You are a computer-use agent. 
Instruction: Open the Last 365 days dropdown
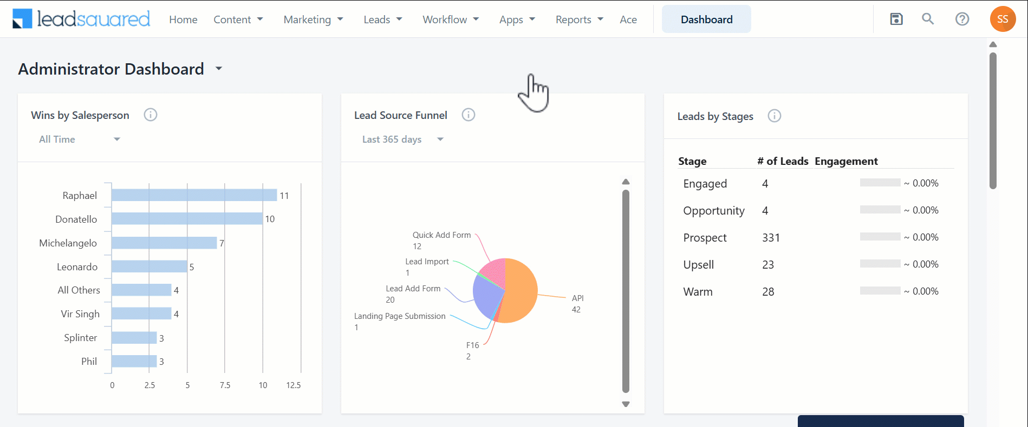pos(402,139)
